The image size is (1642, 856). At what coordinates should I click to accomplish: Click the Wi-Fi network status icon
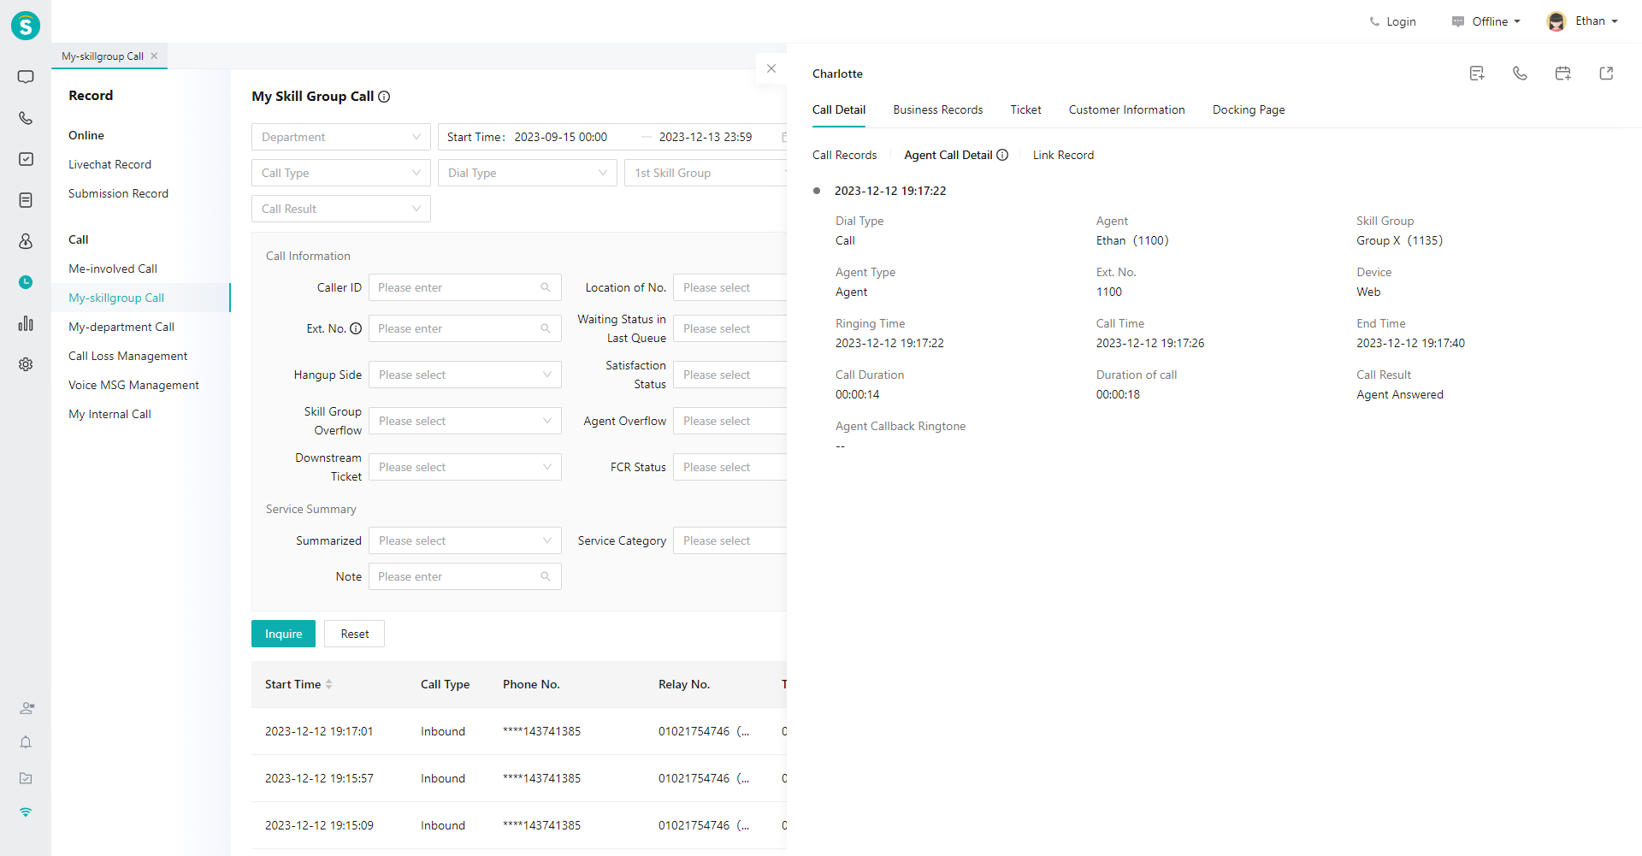(26, 812)
